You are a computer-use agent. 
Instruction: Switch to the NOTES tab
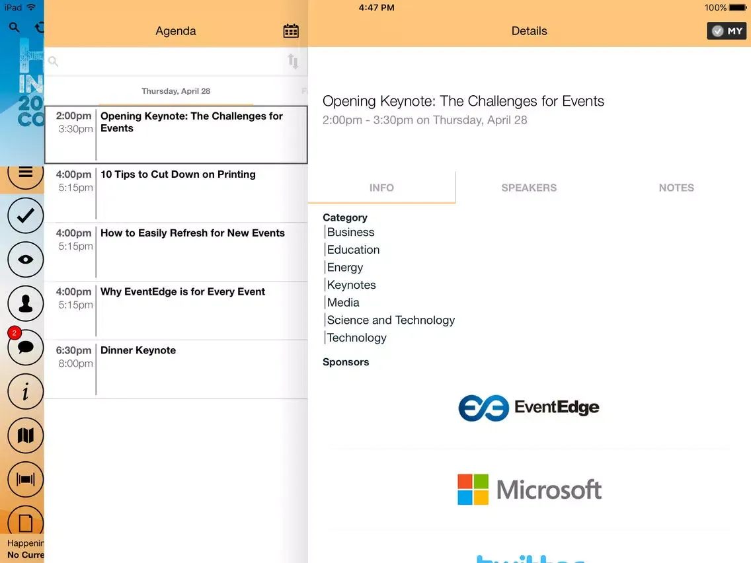tap(676, 188)
